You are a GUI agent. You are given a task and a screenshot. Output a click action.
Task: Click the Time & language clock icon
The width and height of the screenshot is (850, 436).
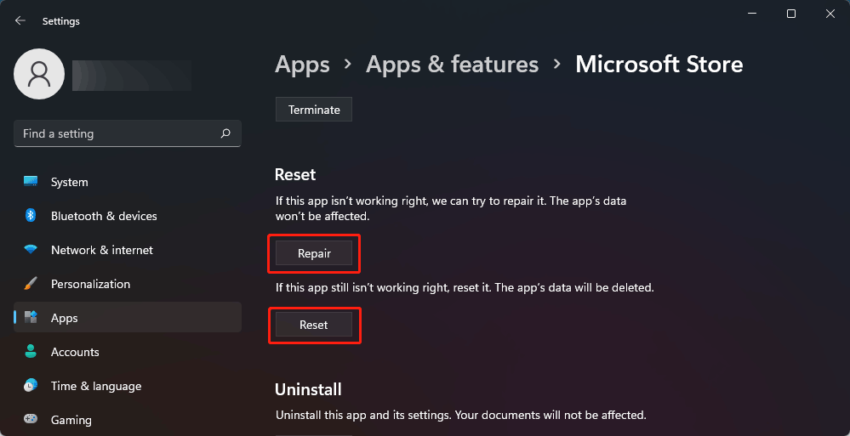pos(31,386)
